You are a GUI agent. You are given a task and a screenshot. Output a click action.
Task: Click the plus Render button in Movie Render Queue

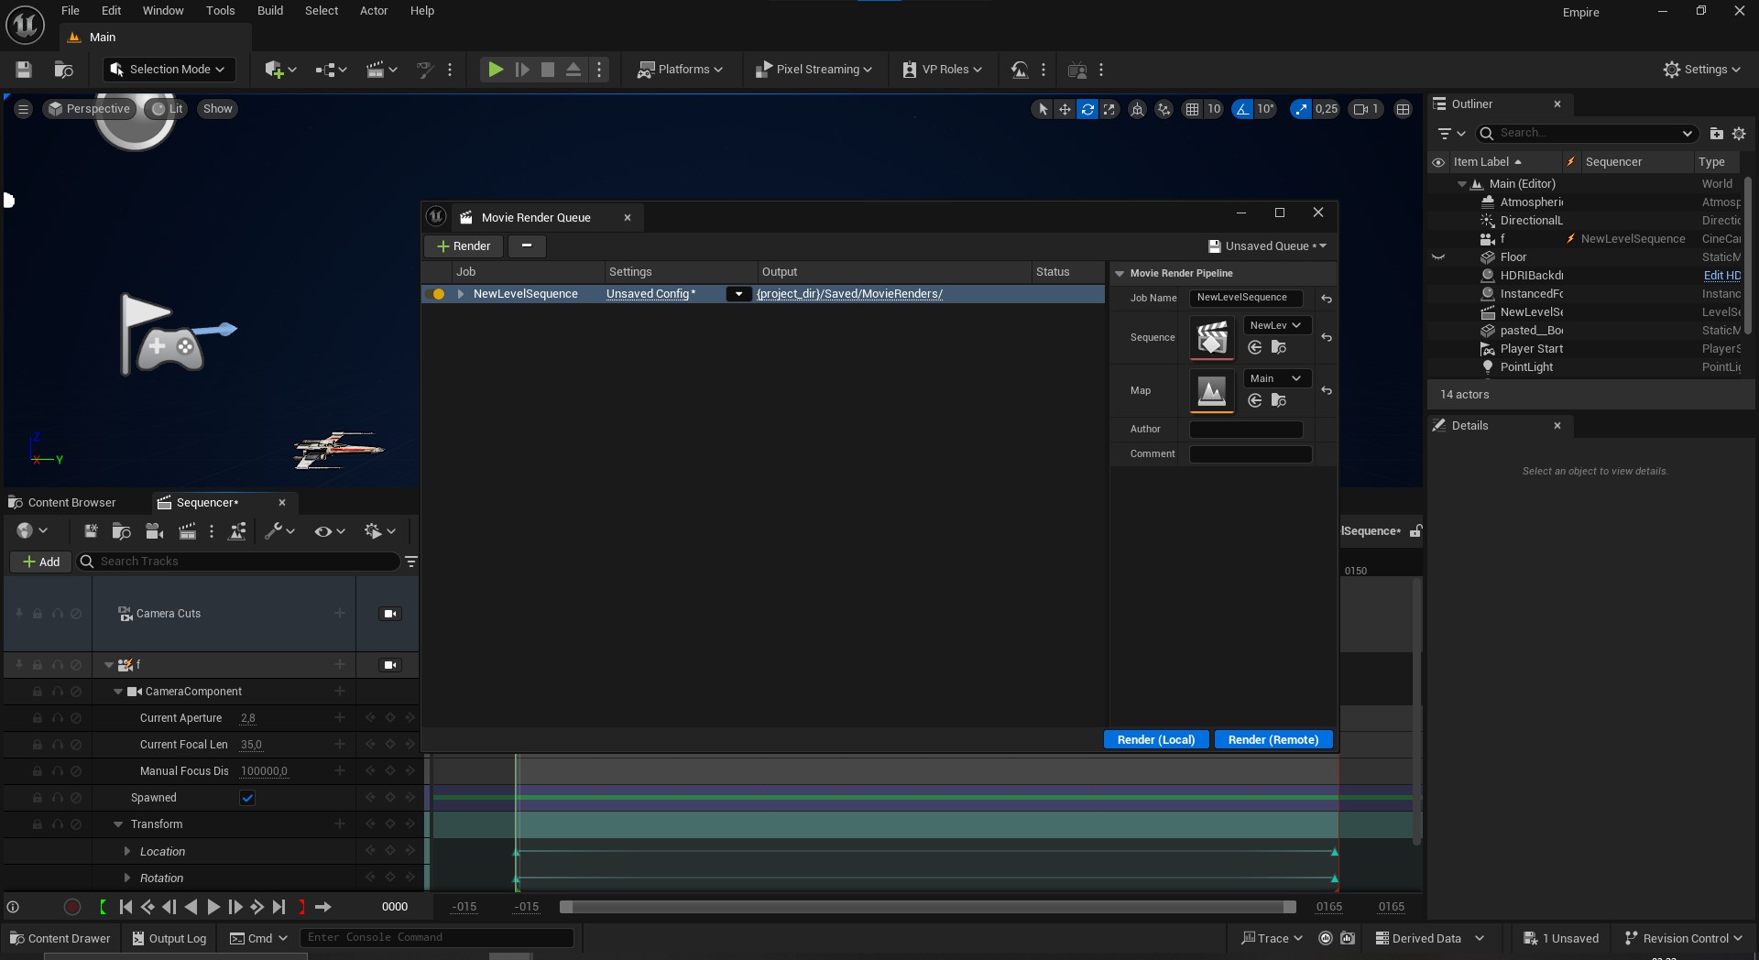(464, 246)
